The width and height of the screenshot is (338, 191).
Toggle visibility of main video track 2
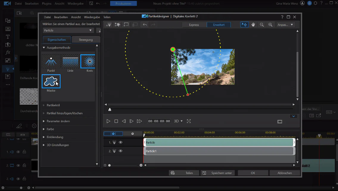point(18,165)
